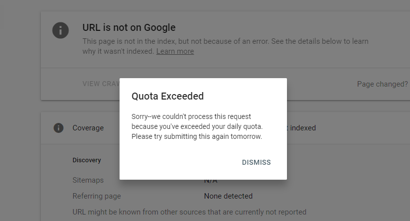This screenshot has width=410, height=221.
Task: Open the Learn more link
Action: pyautogui.click(x=175, y=51)
